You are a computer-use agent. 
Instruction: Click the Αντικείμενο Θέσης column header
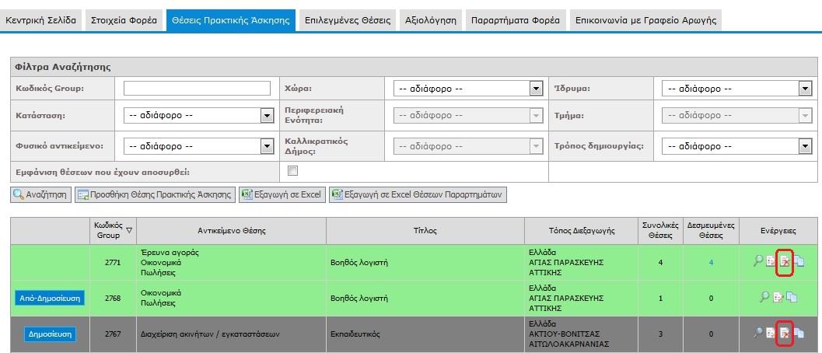tap(232, 230)
